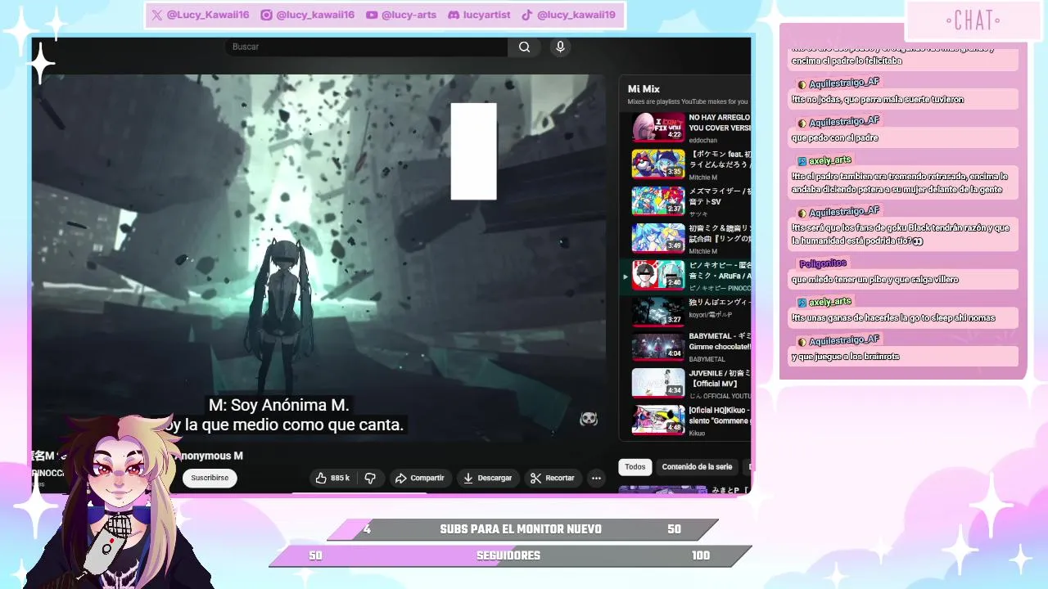
Task: Click the Mi Mix playlist title
Action: pos(644,89)
